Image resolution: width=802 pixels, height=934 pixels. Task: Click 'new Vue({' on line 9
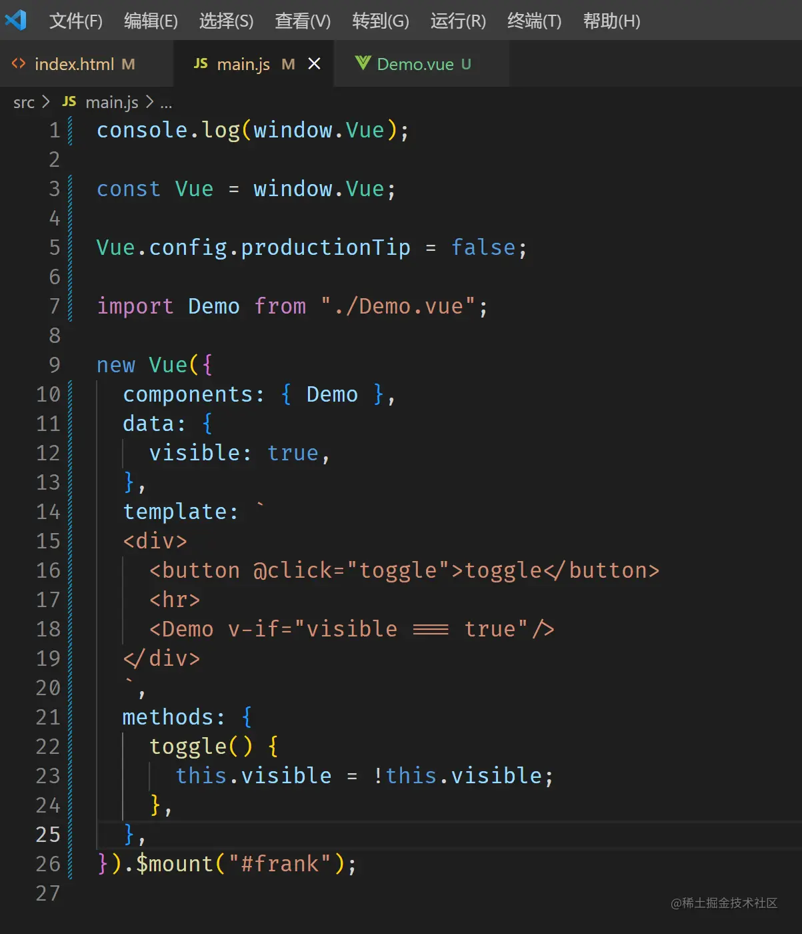coord(155,365)
